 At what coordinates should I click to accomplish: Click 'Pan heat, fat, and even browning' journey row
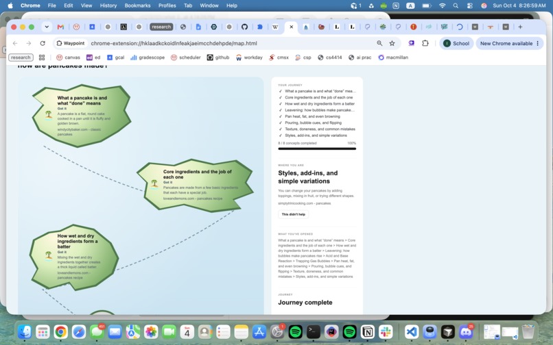(x=317, y=116)
